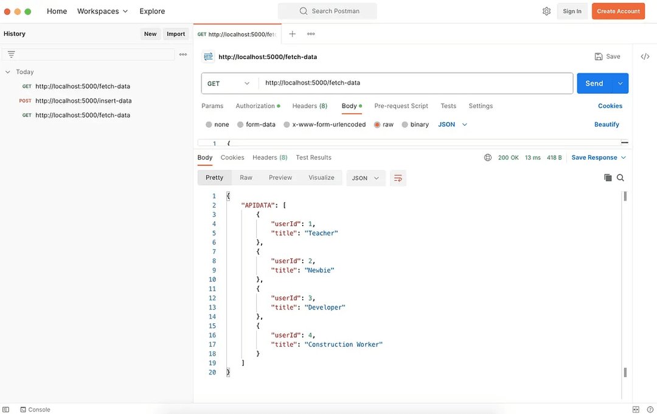Image resolution: width=657 pixels, height=414 pixels.
Task: Switch response view to Raw
Action: pyautogui.click(x=246, y=178)
